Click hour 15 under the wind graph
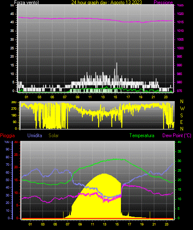Viewport: 193px width, 230px height. coord(115,97)
